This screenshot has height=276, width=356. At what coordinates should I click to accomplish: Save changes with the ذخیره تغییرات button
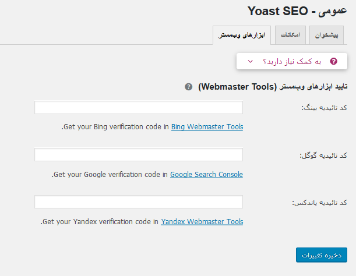tap(322, 255)
